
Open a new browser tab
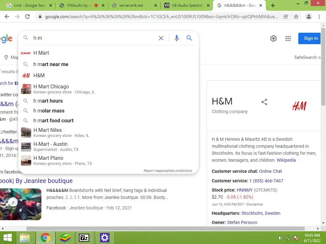click(x=273, y=5)
